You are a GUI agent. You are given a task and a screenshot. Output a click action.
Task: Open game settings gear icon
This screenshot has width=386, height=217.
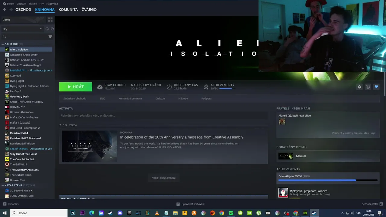pos(359,87)
